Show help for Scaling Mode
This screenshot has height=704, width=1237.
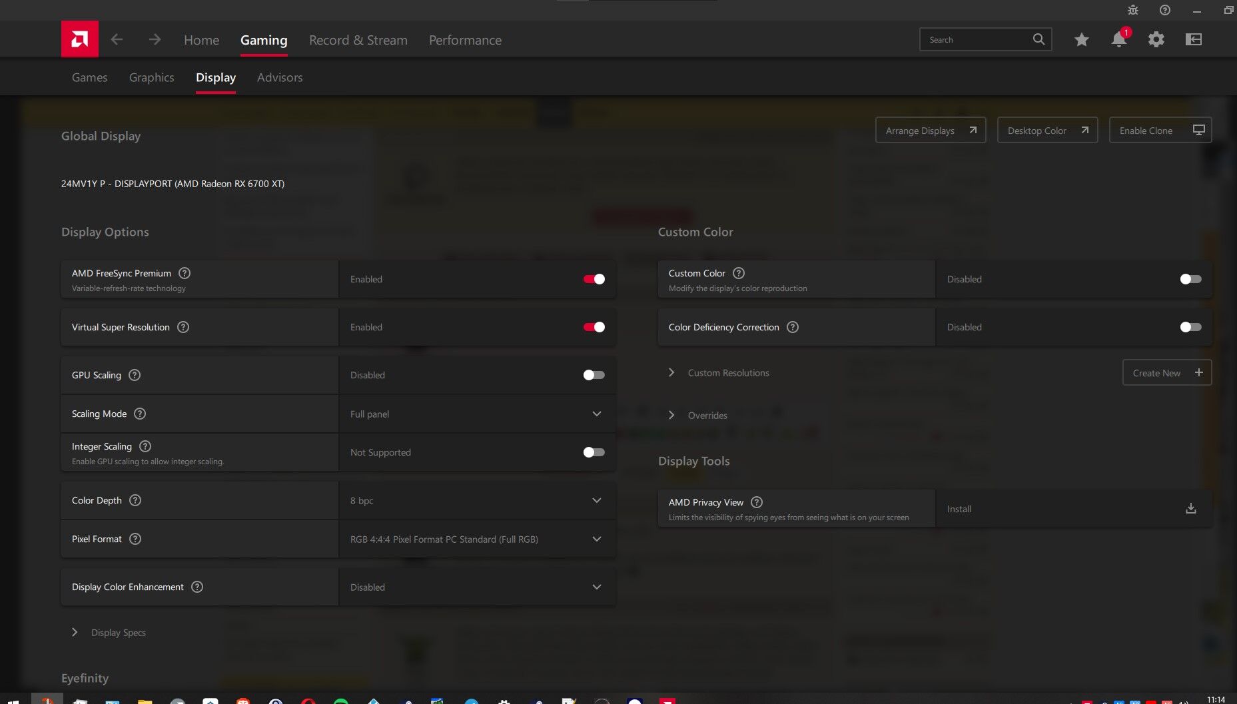[140, 414]
